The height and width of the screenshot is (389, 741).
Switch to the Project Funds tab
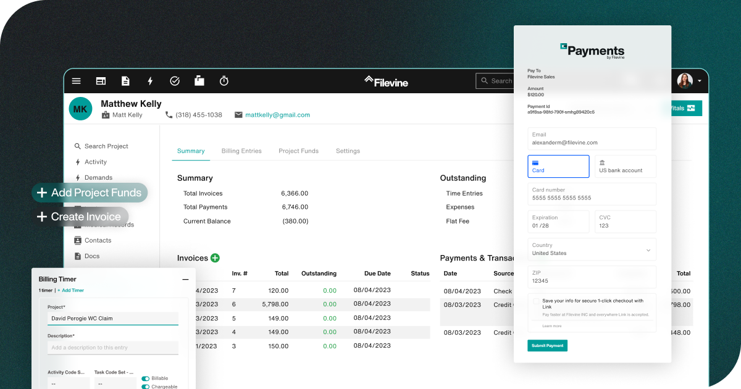pyautogui.click(x=298, y=151)
